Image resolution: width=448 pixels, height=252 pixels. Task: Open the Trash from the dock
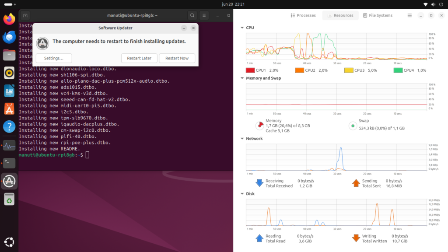coord(9,199)
